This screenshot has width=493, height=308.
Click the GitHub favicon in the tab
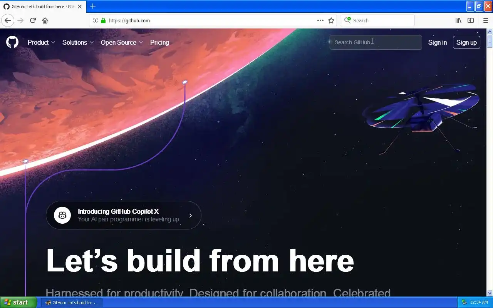[6, 7]
